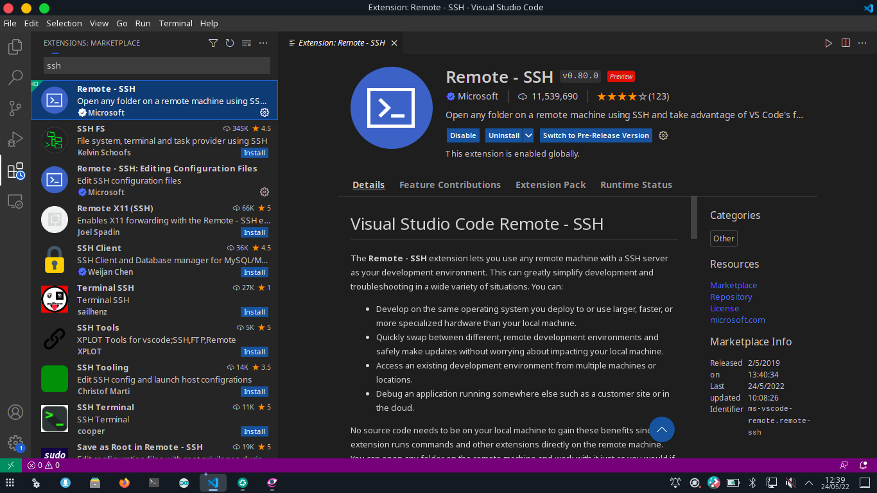Split the editor right
This screenshot has height=493, width=877.
(x=846, y=43)
